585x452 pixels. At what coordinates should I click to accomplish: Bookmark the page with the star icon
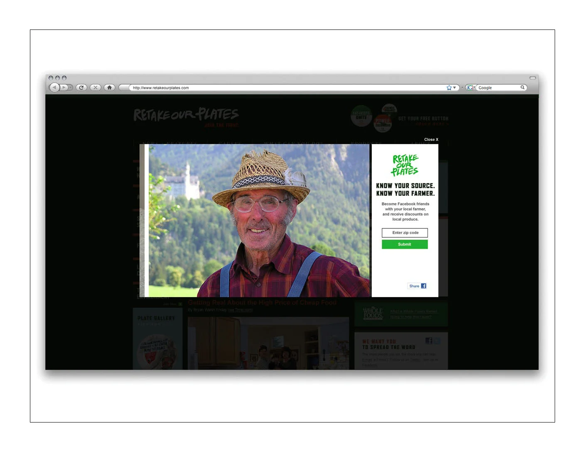pyautogui.click(x=449, y=88)
